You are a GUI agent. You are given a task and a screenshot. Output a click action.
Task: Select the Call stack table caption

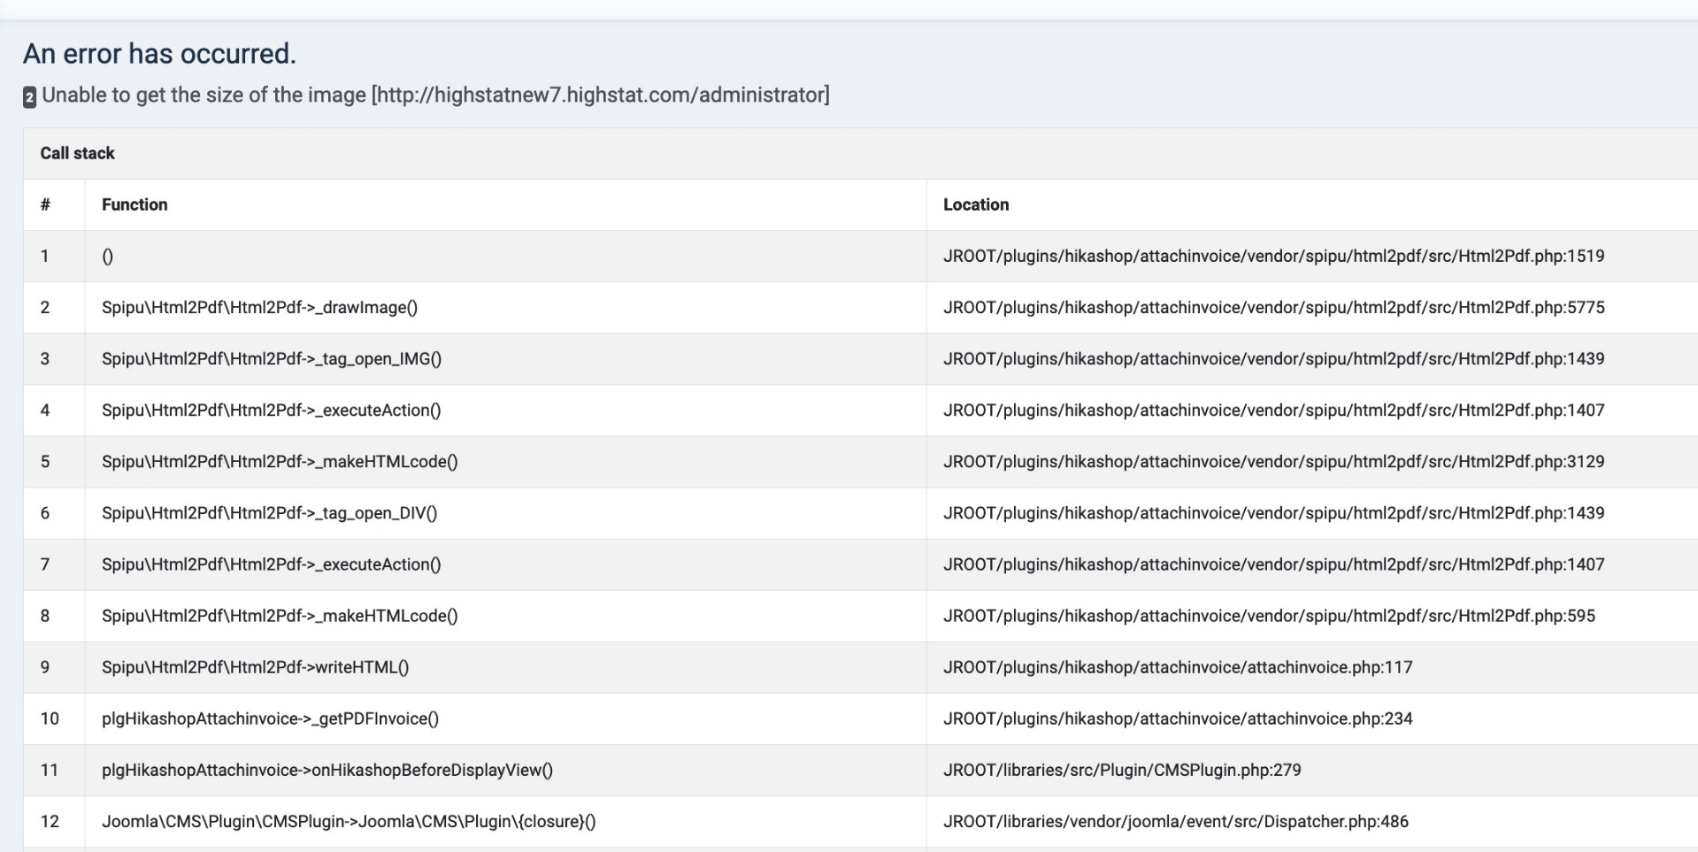(x=78, y=153)
